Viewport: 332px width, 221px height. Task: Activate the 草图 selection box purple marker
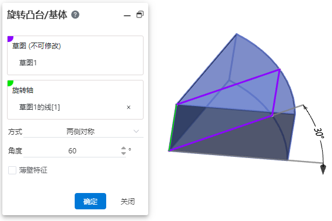coord(10,38)
